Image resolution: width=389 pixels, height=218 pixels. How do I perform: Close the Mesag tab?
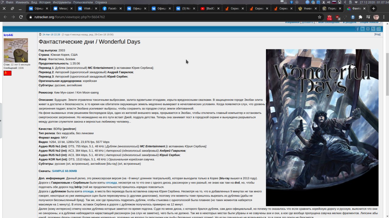point(71,8)
